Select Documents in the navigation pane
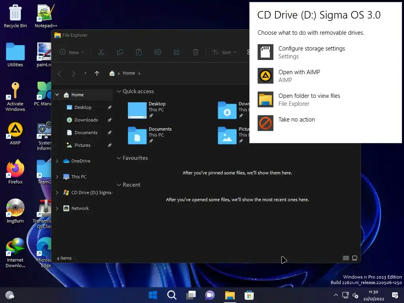 [x=86, y=133]
